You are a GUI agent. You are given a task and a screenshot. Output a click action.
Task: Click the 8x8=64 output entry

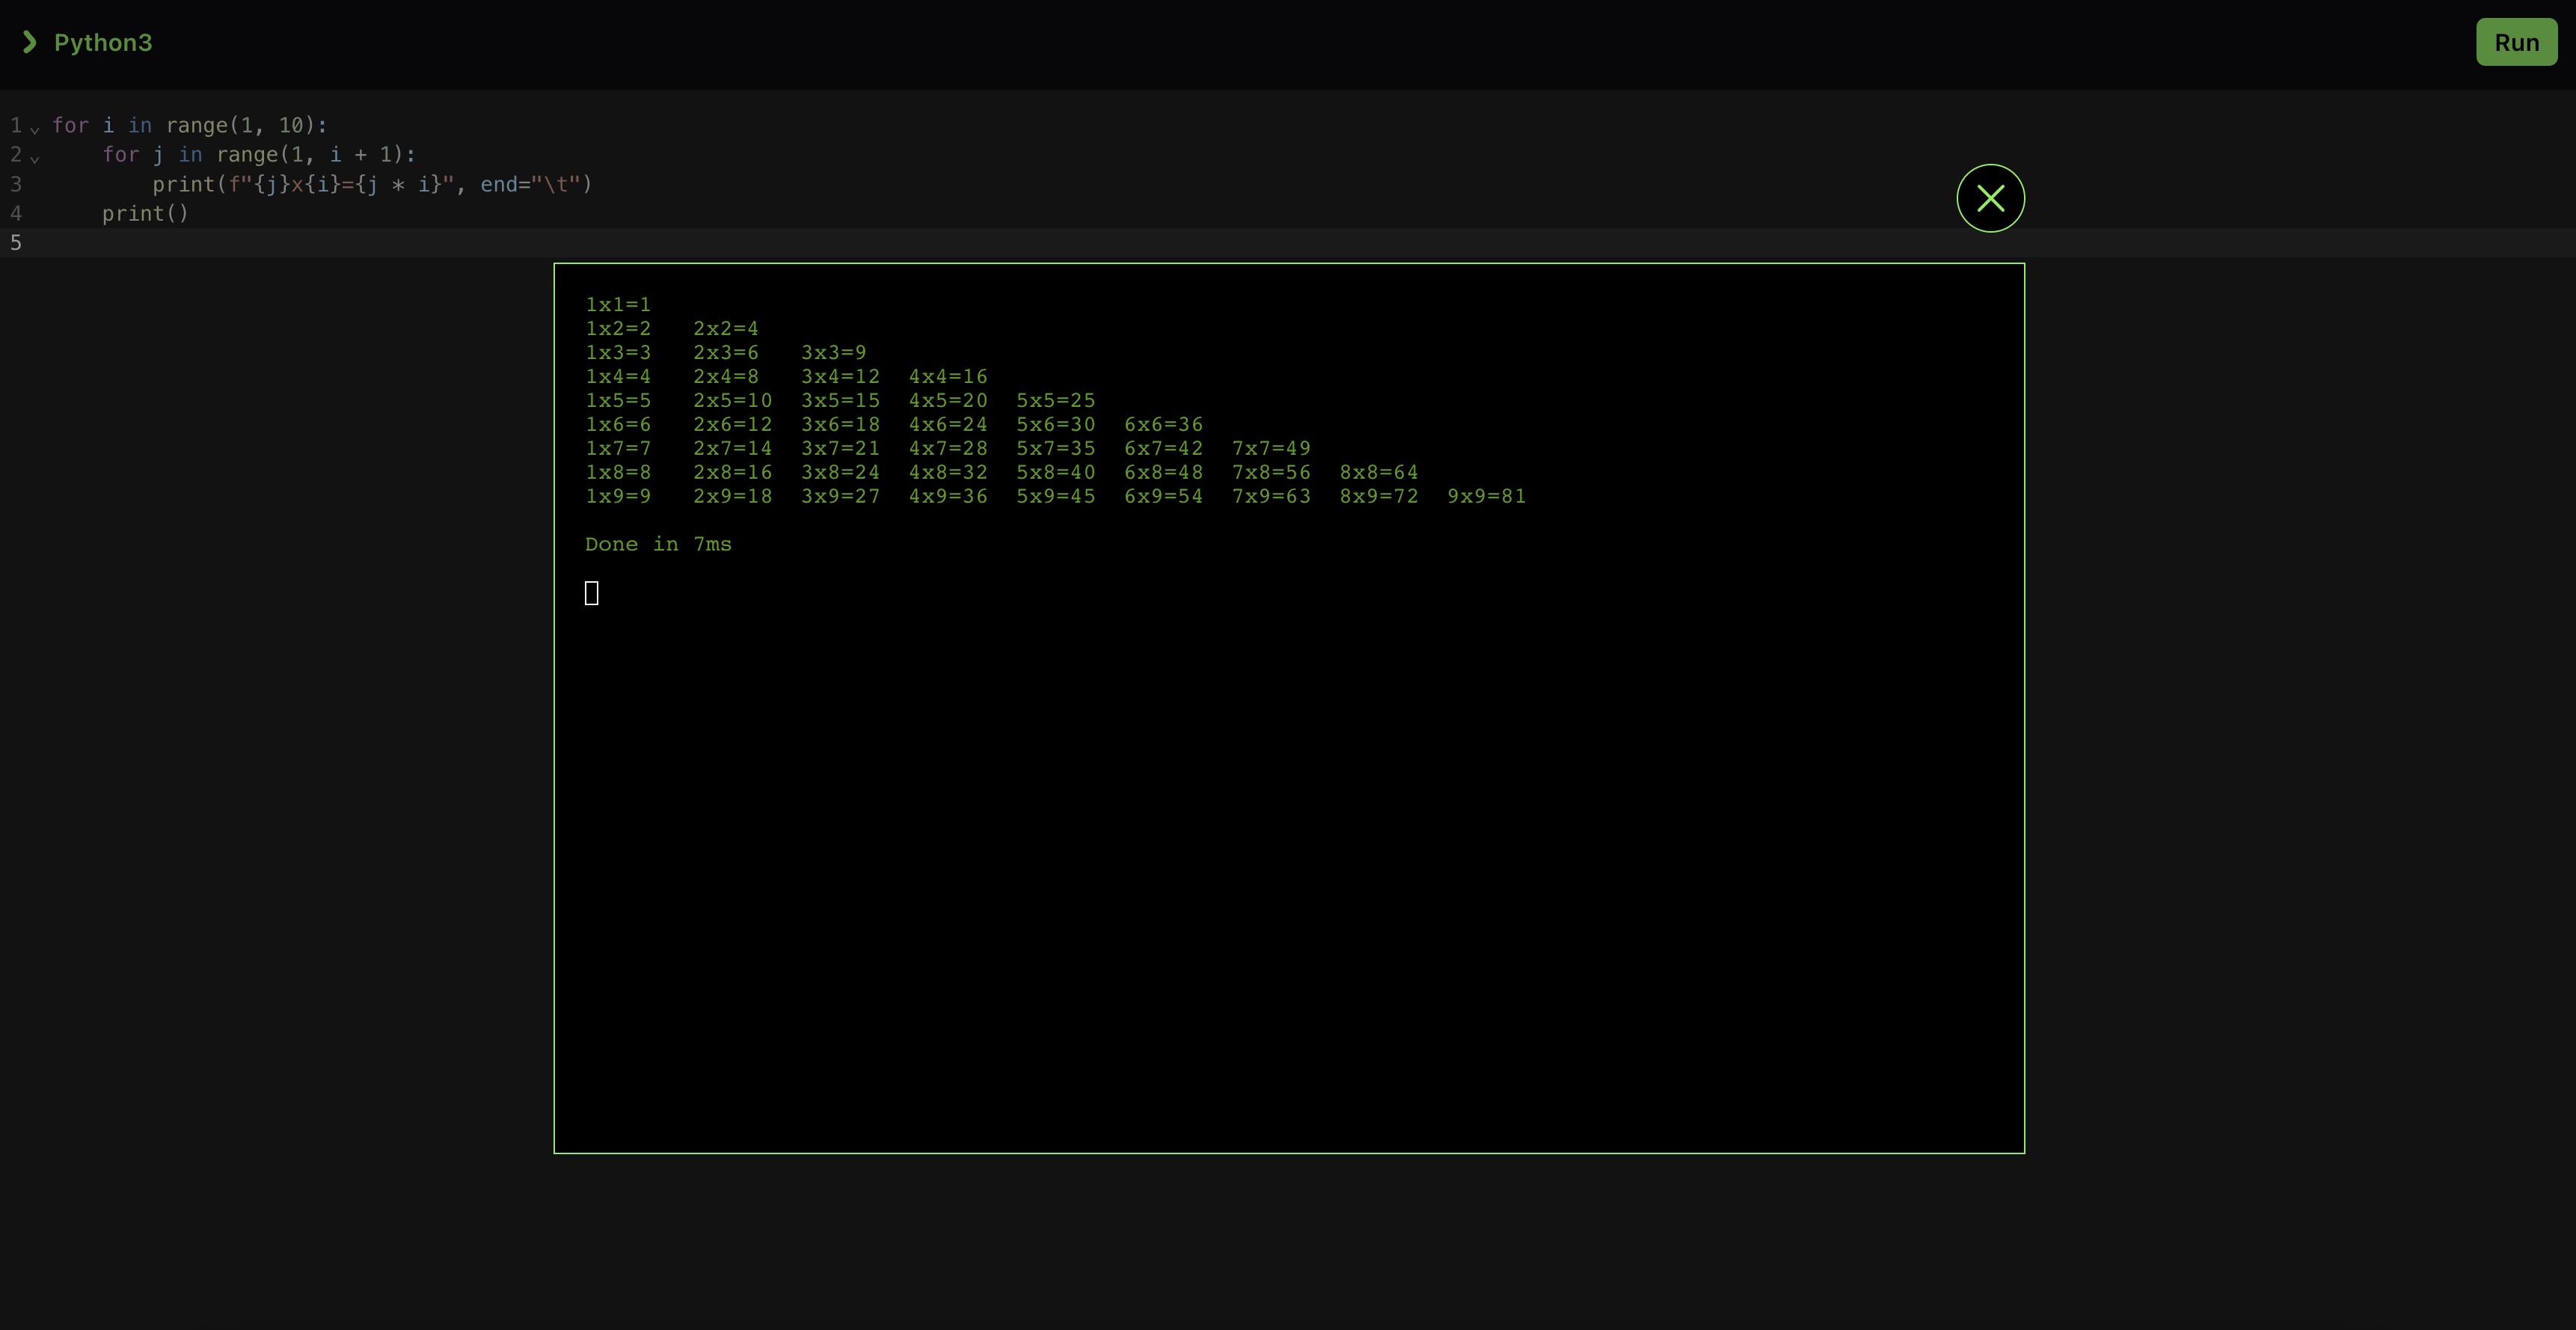1378,472
